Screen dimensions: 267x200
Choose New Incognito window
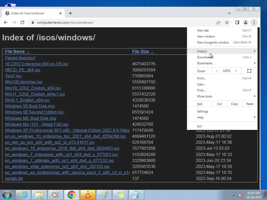coord(222,42)
